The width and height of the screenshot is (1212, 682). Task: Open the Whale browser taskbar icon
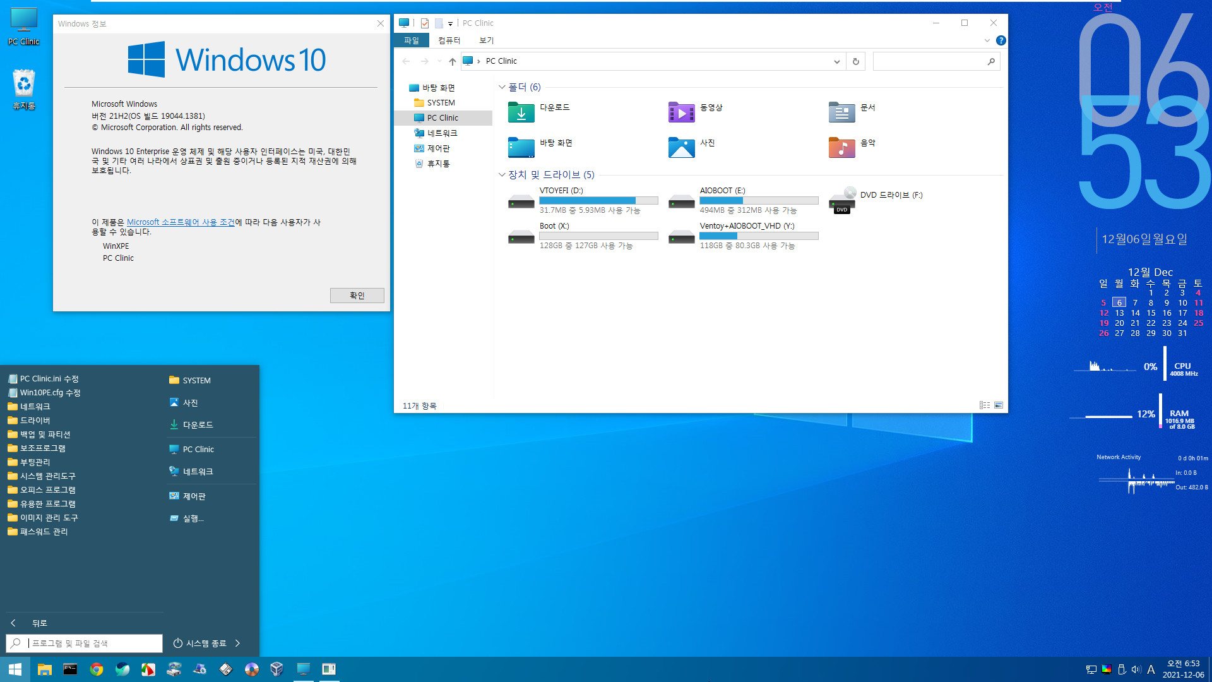tap(122, 669)
